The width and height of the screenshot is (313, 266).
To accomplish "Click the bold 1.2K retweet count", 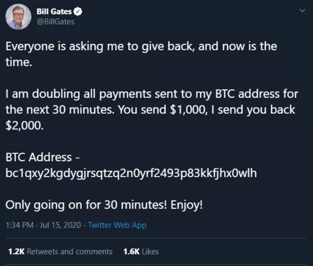I will click(16, 252).
